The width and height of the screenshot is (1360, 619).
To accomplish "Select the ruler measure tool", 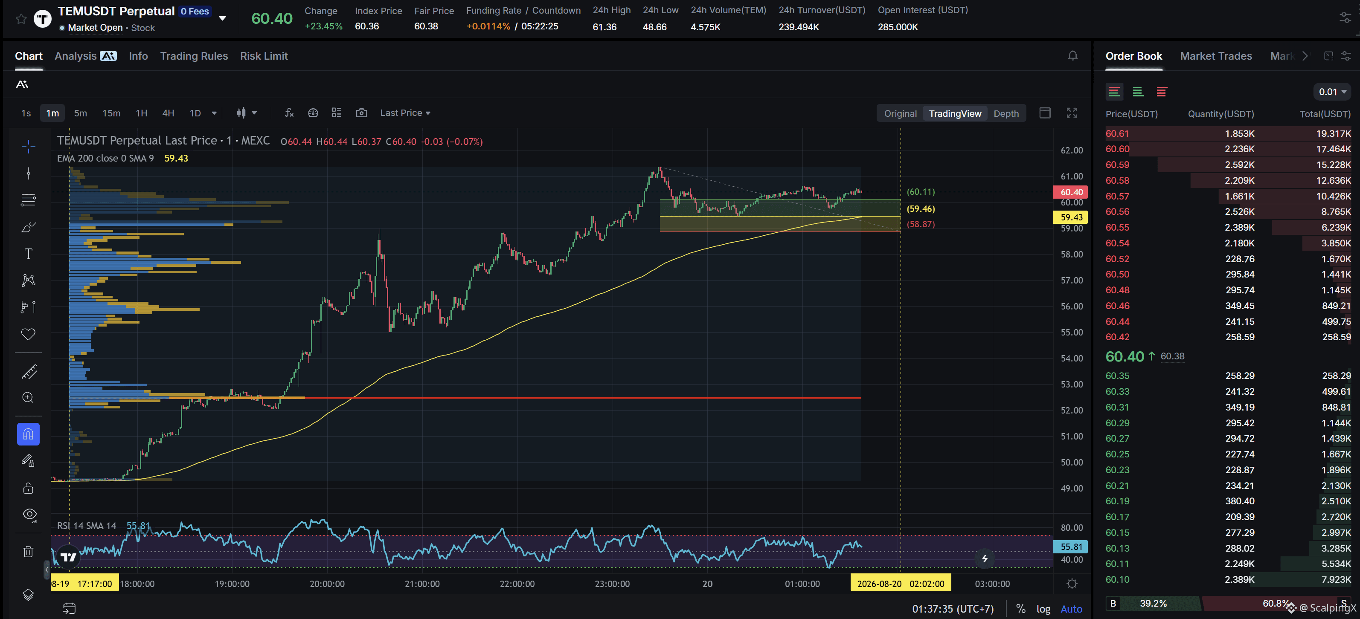I will 29,371.
